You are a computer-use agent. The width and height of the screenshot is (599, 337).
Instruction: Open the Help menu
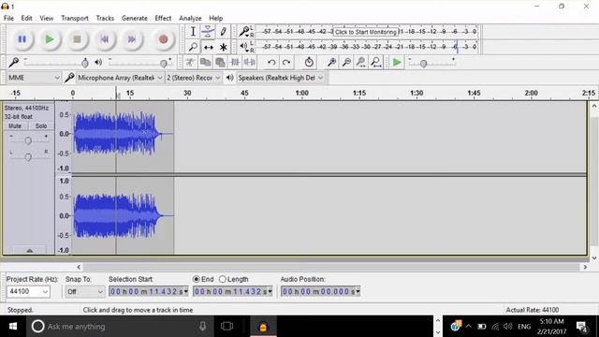tap(215, 18)
